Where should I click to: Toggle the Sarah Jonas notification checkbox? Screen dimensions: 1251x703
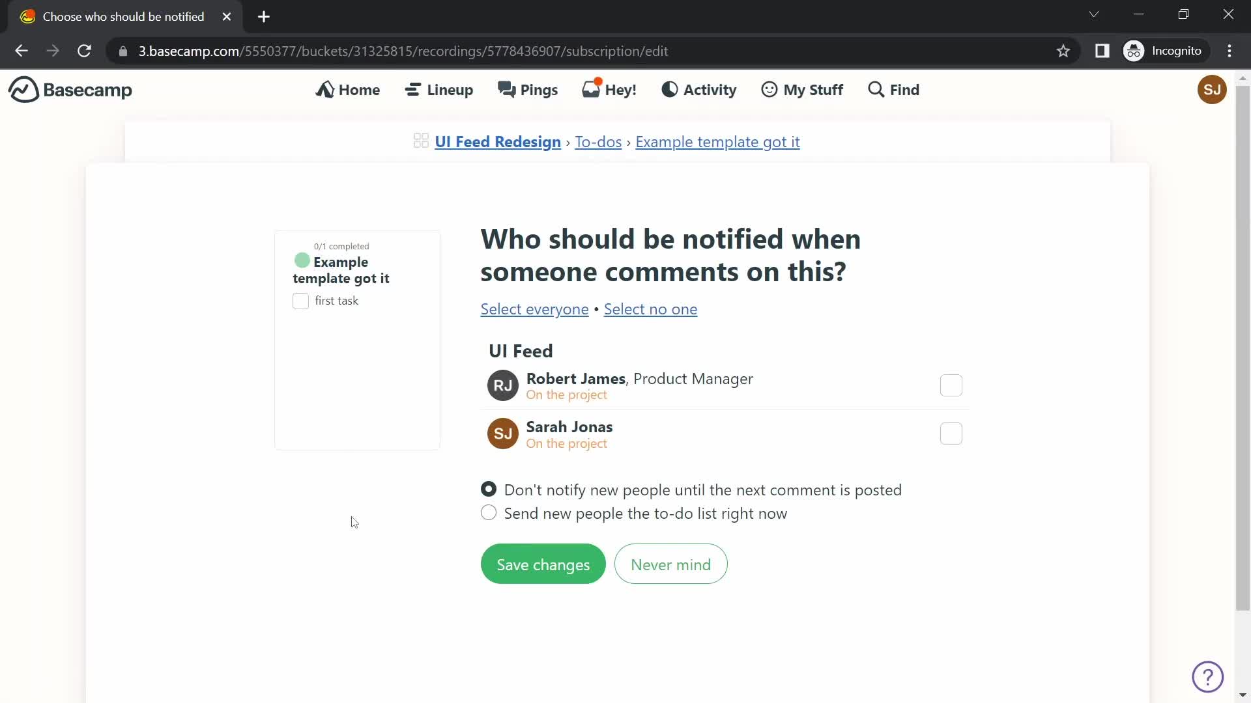952,434
